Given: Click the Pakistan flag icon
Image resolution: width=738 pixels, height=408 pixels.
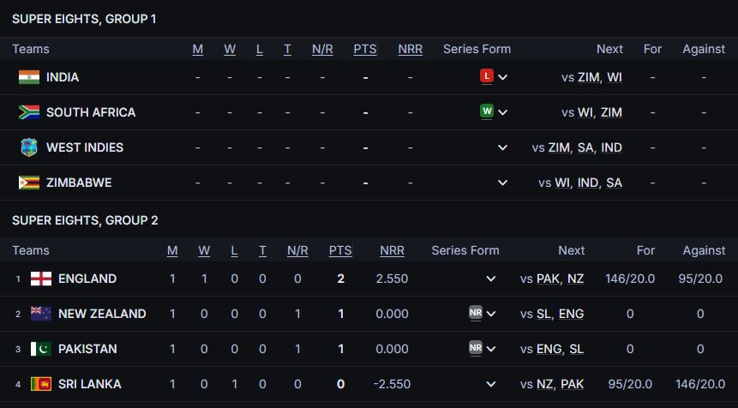Looking at the screenshot, I should tap(41, 349).
